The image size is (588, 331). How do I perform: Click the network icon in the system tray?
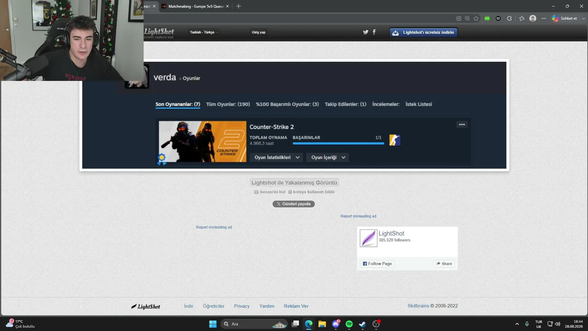(x=550, y=324)
